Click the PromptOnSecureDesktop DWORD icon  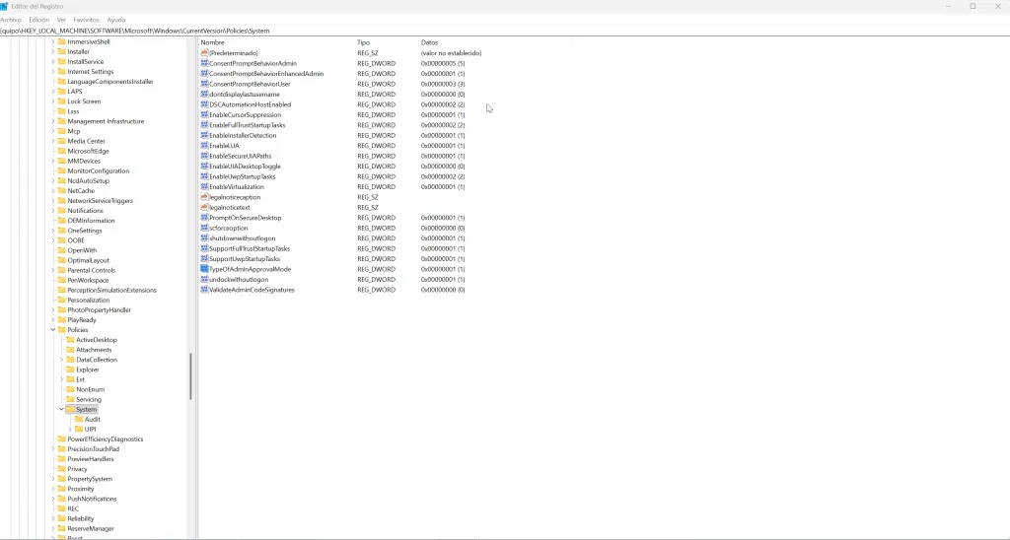(x=204, y=218)
